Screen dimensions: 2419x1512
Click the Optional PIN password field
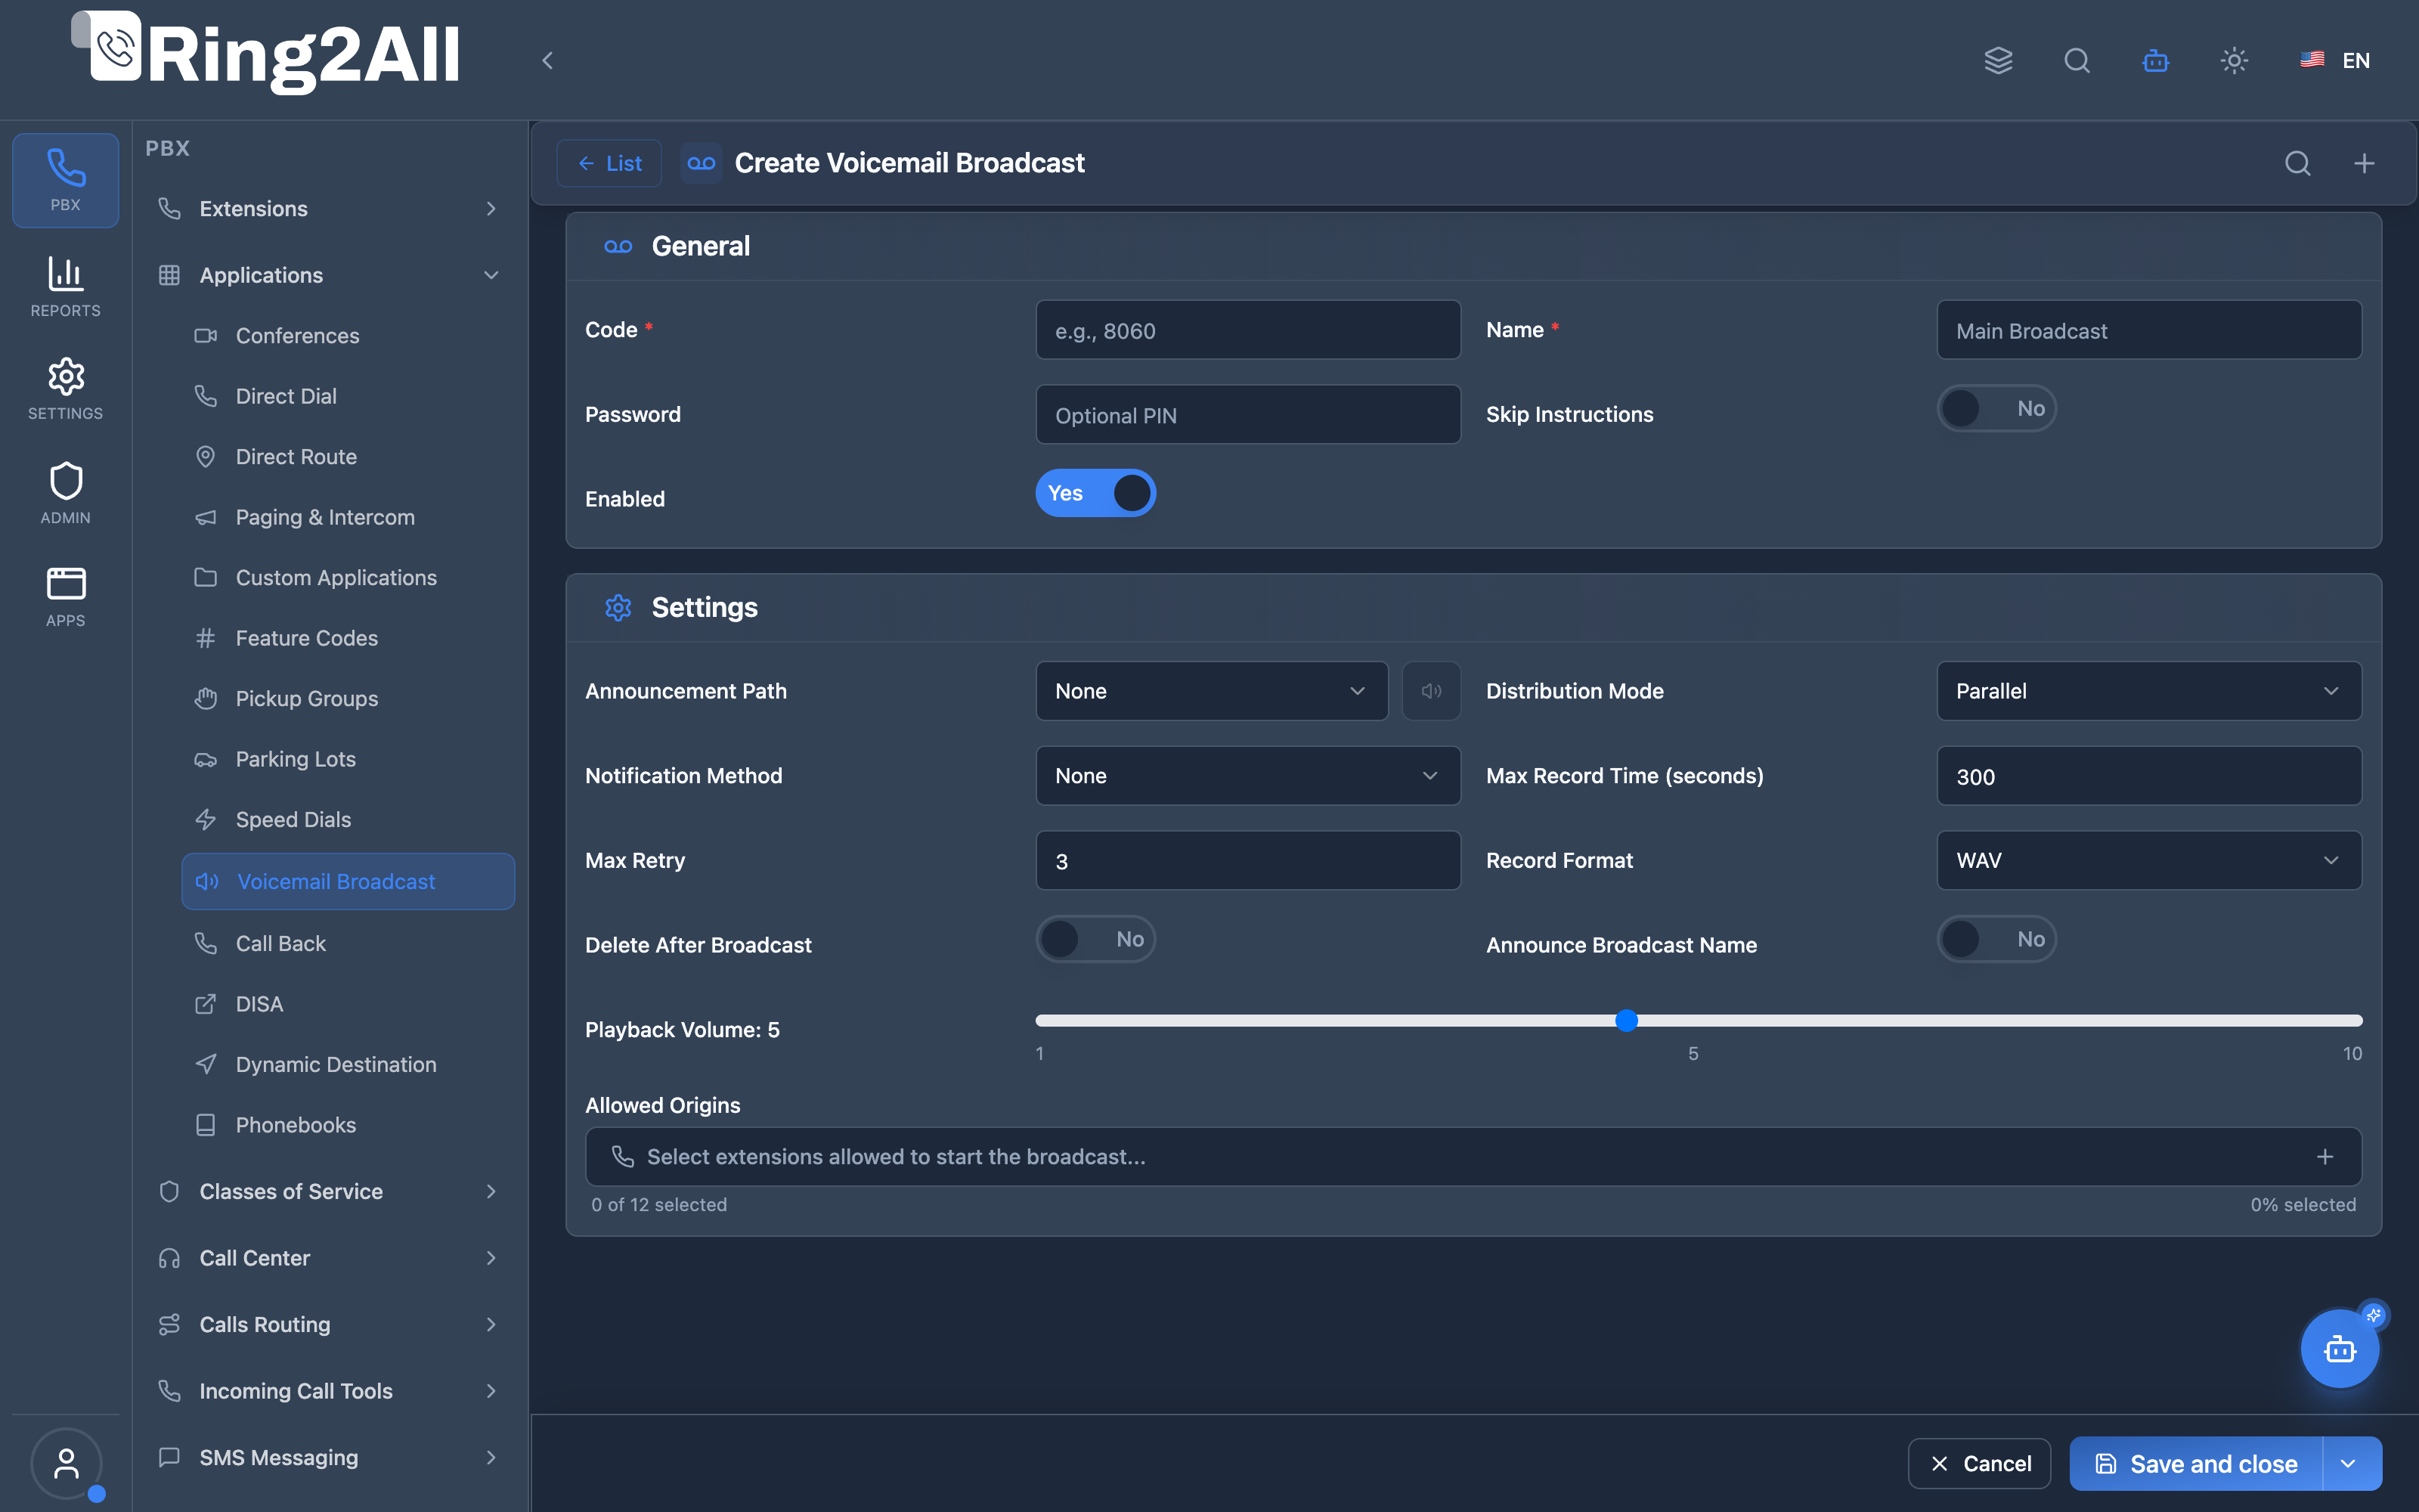tap(1247, 415)
